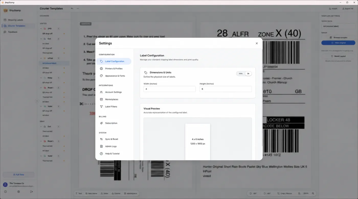Click the Width (inches) input field
358x199 pixels.
(170, 89)
